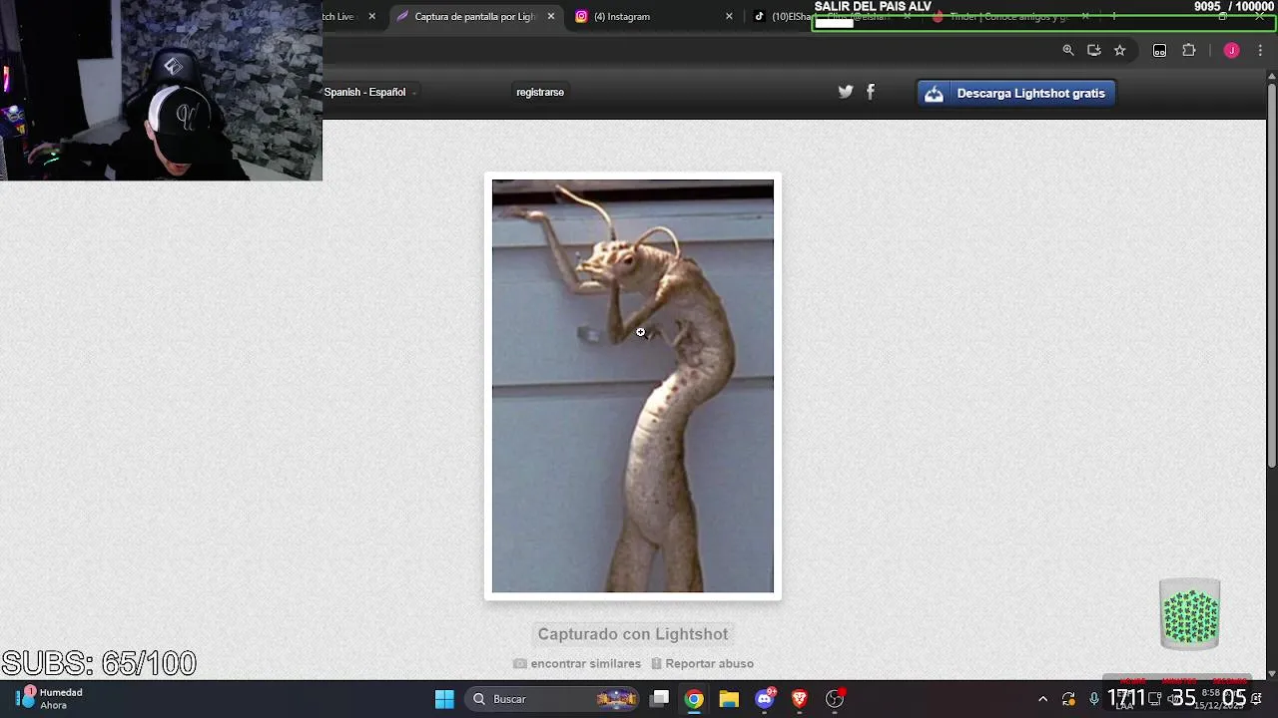Open OBS Studio from the taskbar
1278x718 pixels.
point(835,699)
